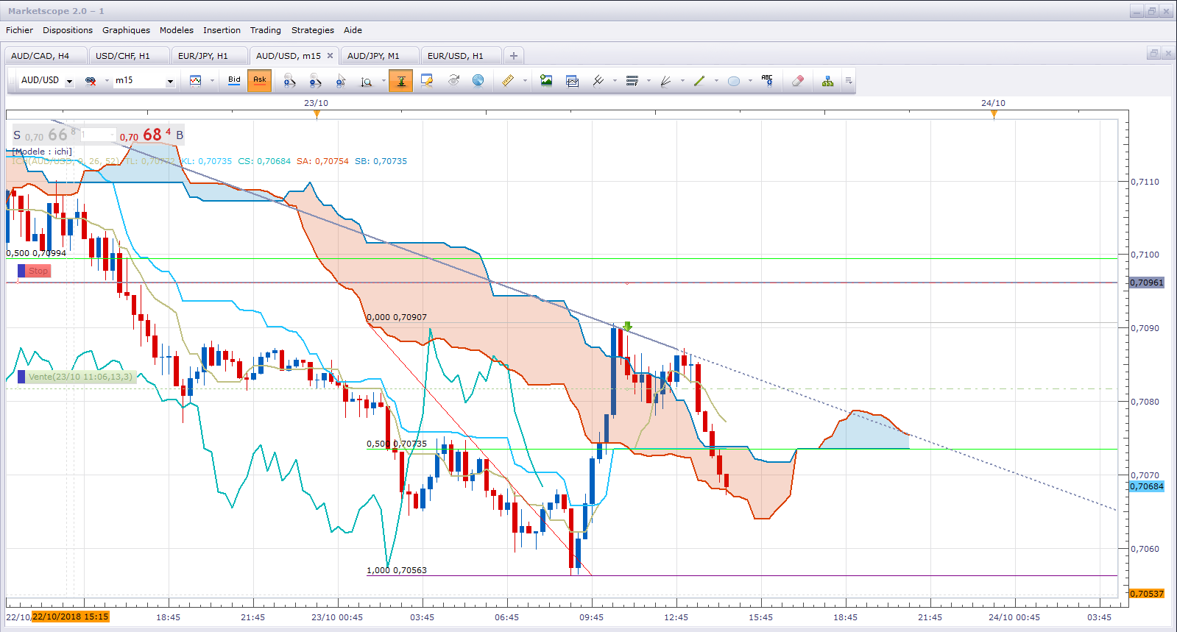The width and height of the screenshot is (1177, 632).
Task: Click the blue radar globe icon
Action: click(x=478, y=81)
